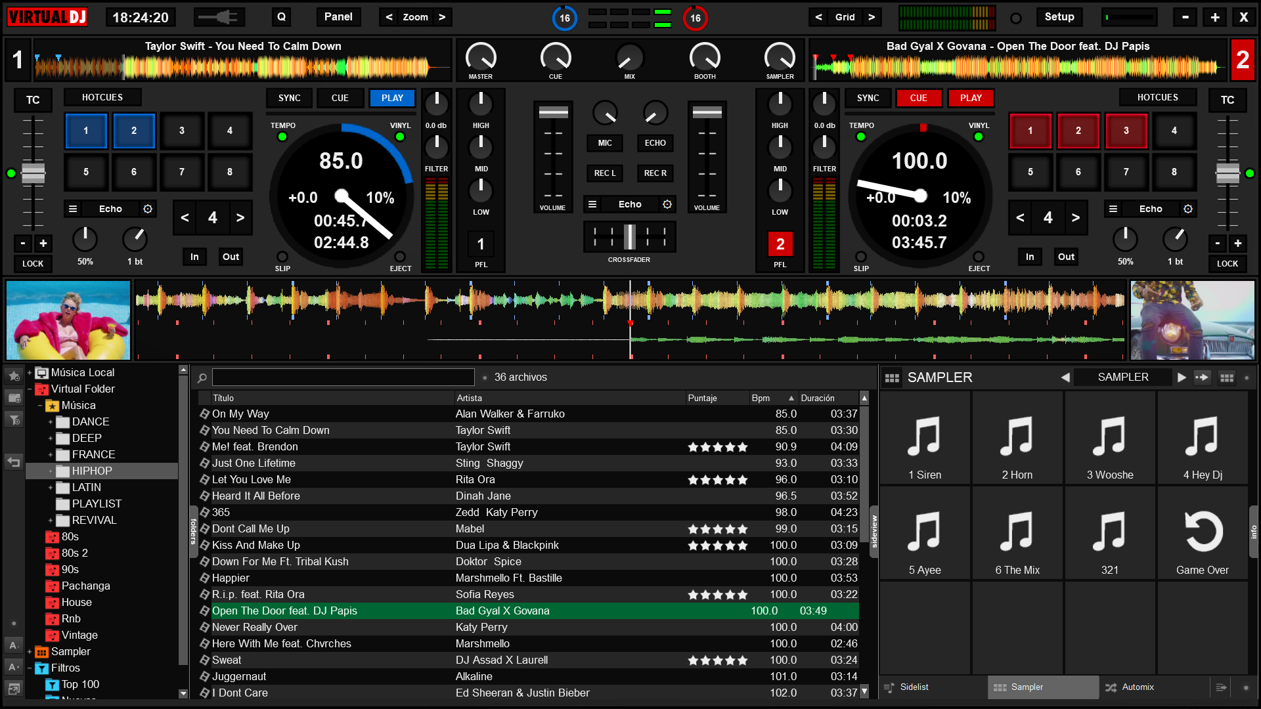Screen dimensions: 1261x709
Task: Click the 1 Siren sampler pad
Action: click(925, 439)
